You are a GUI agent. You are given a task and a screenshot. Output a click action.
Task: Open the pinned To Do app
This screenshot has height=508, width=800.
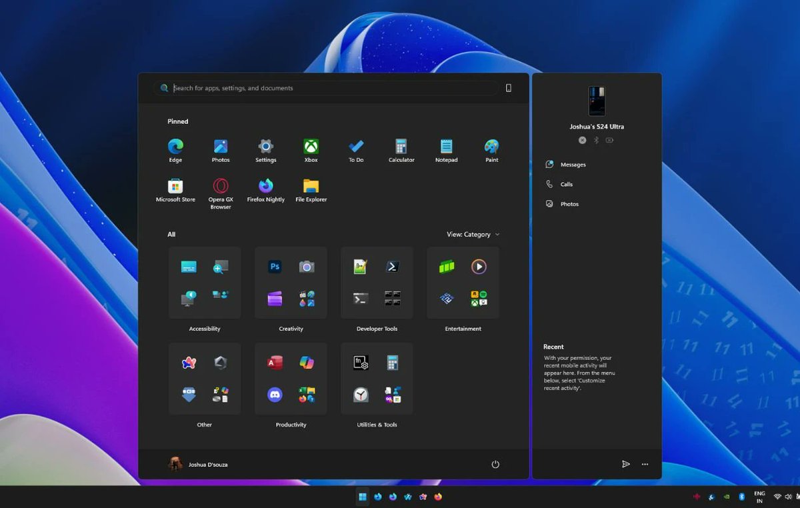[356, 151]
